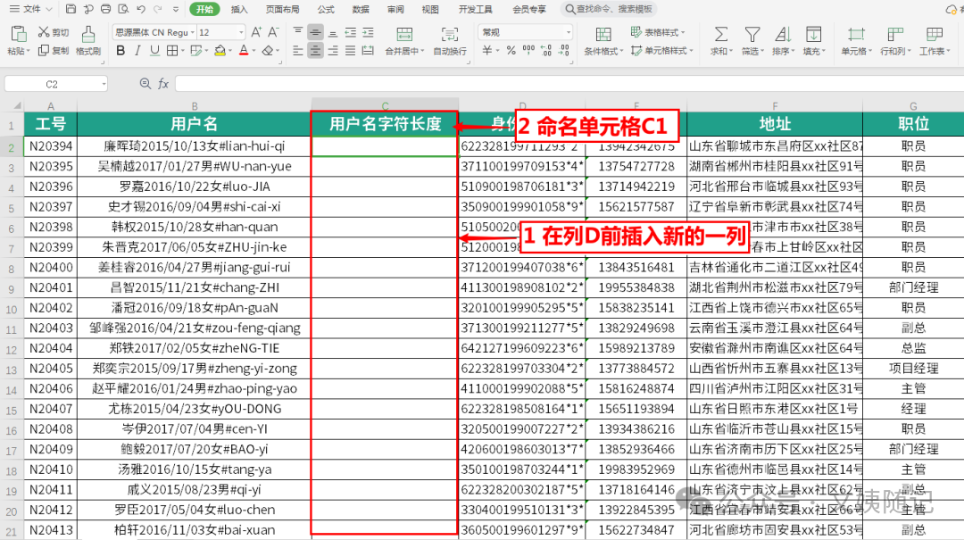Viewport: 964px width, 540px height.
Task: Toggle 自动换行 wrap text
Action: 450,40
